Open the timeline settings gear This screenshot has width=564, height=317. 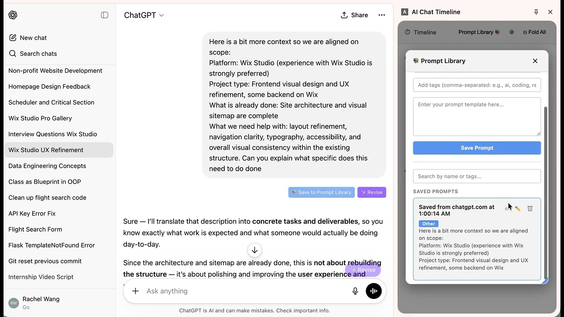point(512,32)
